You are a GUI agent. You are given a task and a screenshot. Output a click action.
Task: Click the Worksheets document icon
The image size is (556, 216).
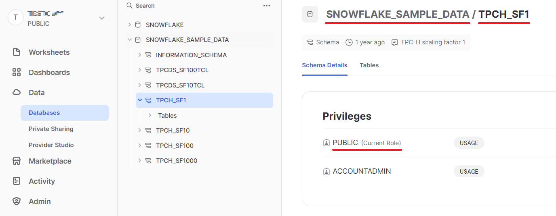[17, 52]
